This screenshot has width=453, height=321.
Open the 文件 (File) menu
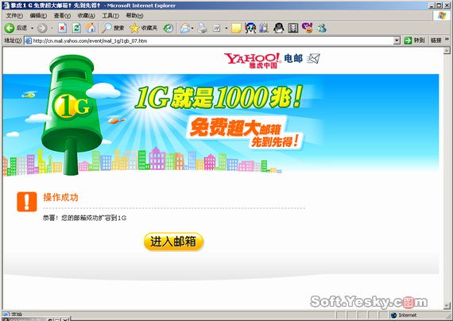(14, 16)
